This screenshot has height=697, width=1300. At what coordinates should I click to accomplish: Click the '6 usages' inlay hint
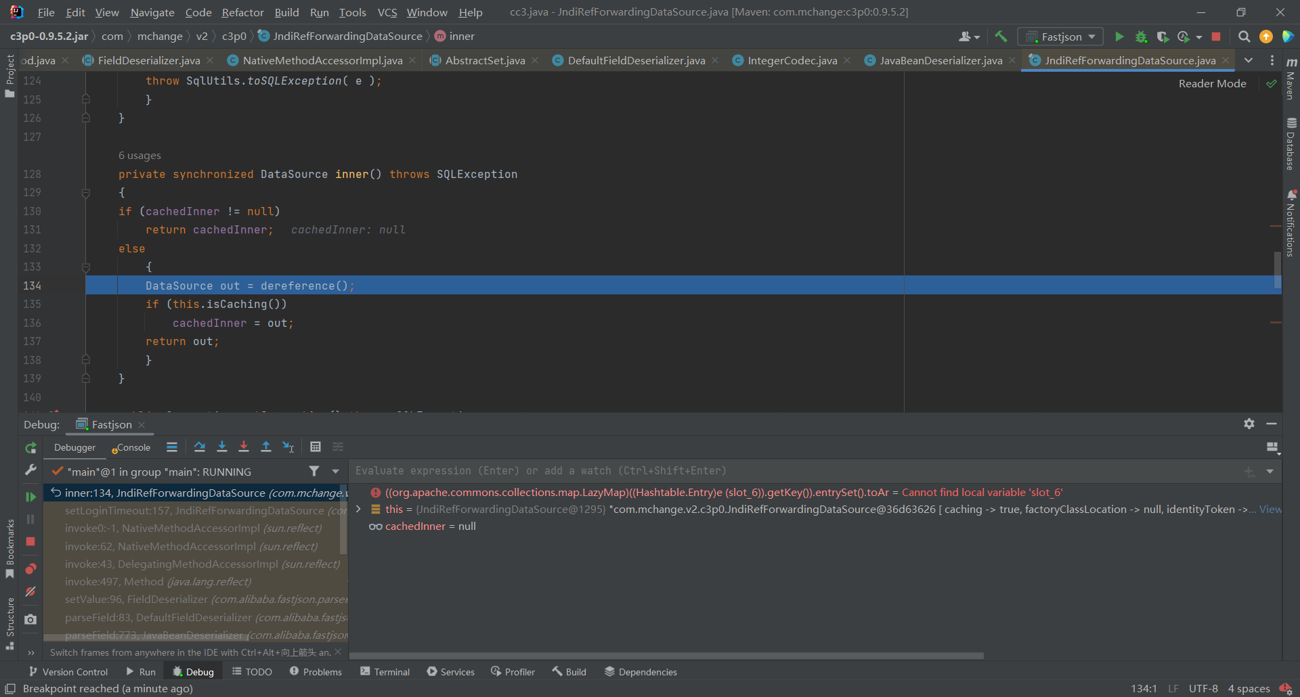pyautogui.click(x=139, y=156)
